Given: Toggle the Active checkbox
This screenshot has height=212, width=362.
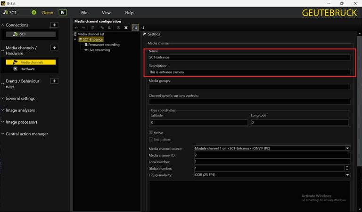Looking at the screenshot, I should (151, 133).
